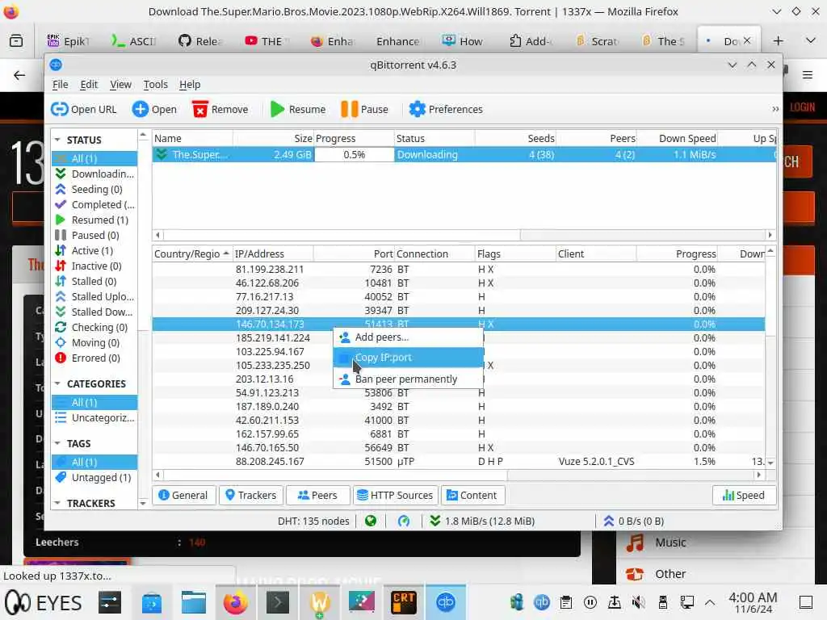Click the Remove torrent toolbar button
This screenshot has height=620, width=827.
220,109
